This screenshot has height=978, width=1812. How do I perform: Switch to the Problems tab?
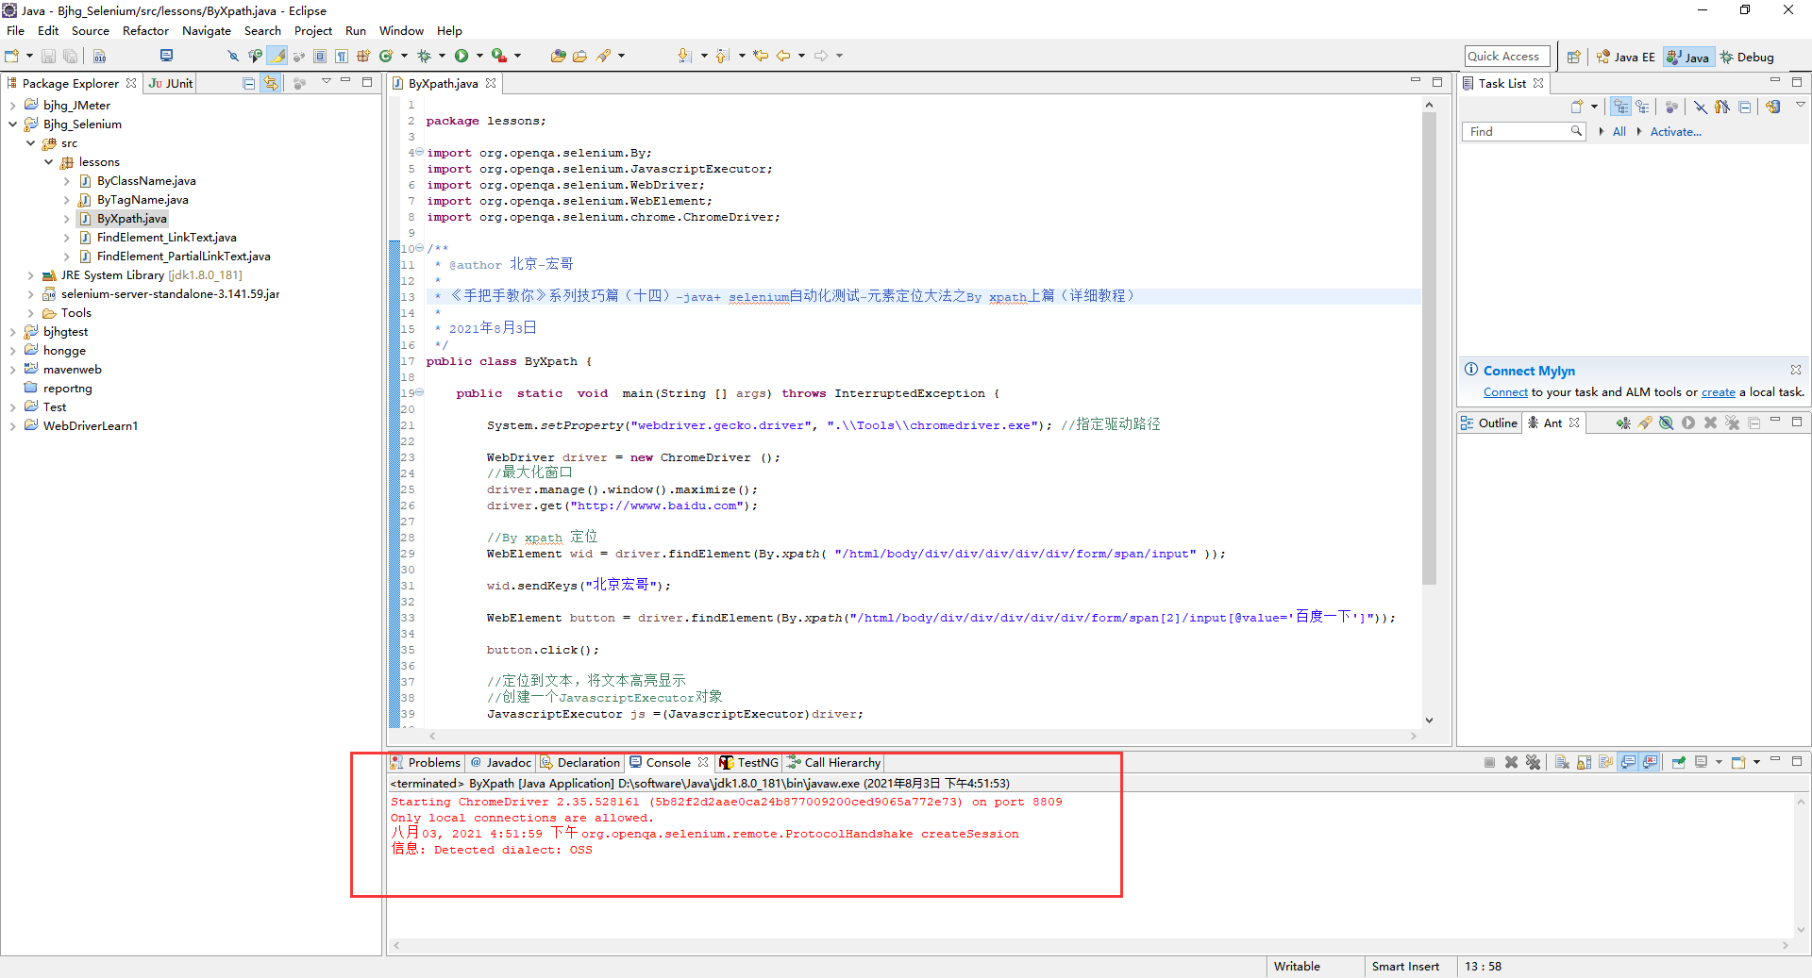tap(426, 762)
